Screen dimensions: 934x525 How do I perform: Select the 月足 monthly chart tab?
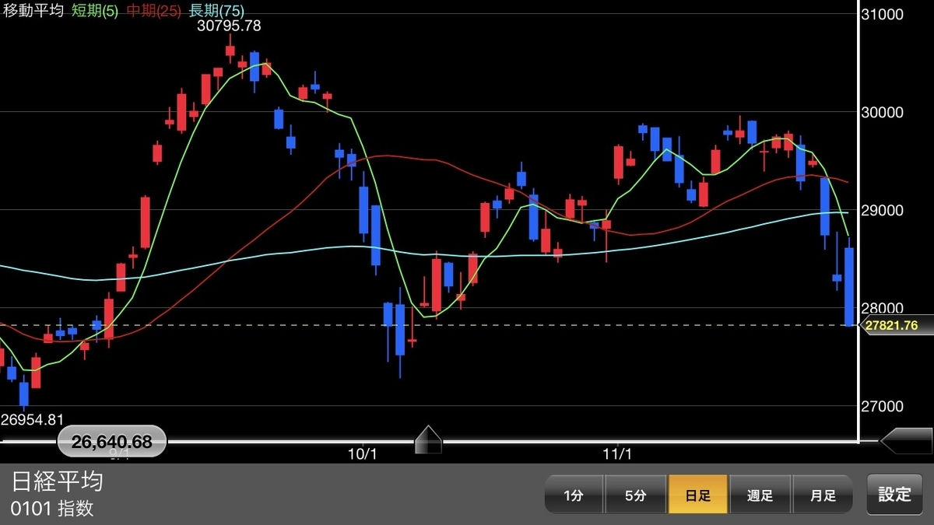pos(823,495)
